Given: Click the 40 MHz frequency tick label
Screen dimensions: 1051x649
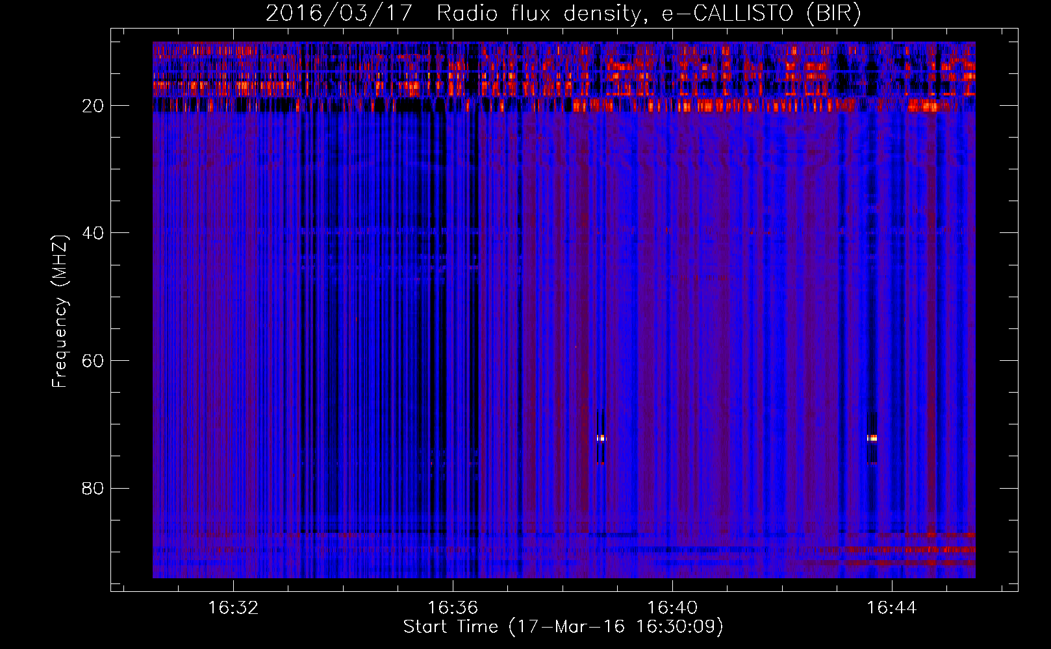Looking at the screenshot, I should 93,233.
